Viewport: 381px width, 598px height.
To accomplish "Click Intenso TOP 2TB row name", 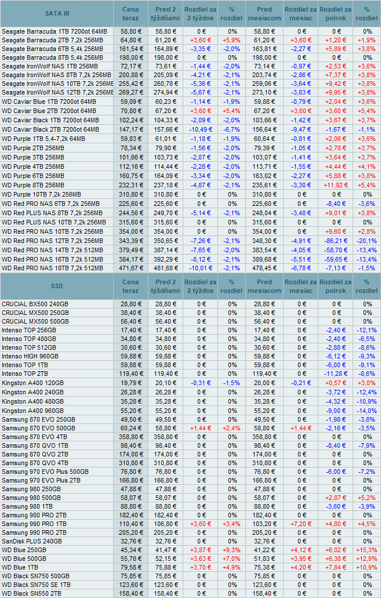I will coord(25,374).
